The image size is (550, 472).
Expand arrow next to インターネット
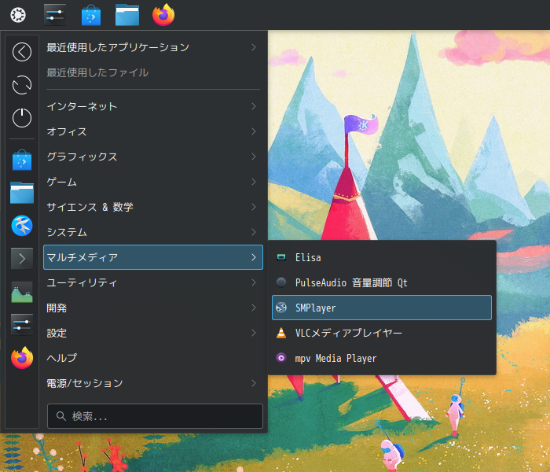(x=254, y=106)
